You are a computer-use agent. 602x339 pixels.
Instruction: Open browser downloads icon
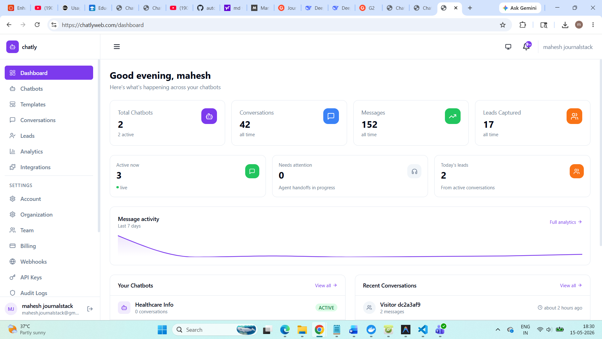565,25
